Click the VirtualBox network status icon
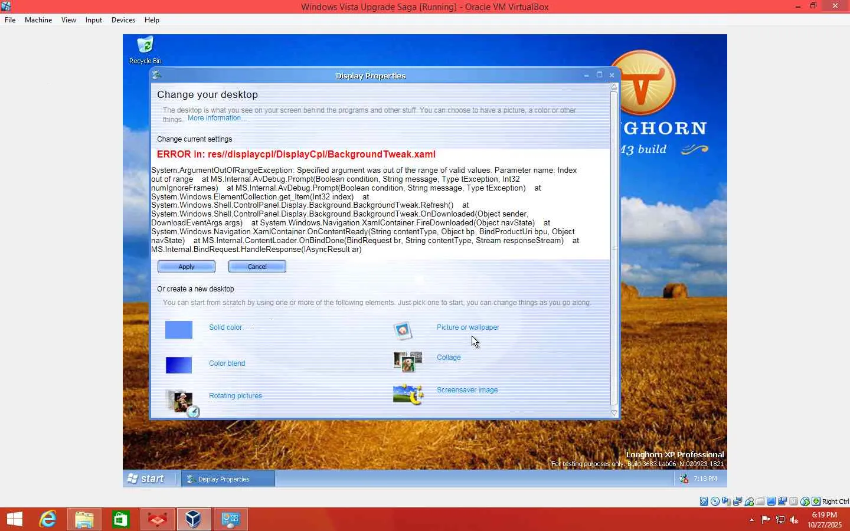850x531 pixels. click(x=738, y=501)
